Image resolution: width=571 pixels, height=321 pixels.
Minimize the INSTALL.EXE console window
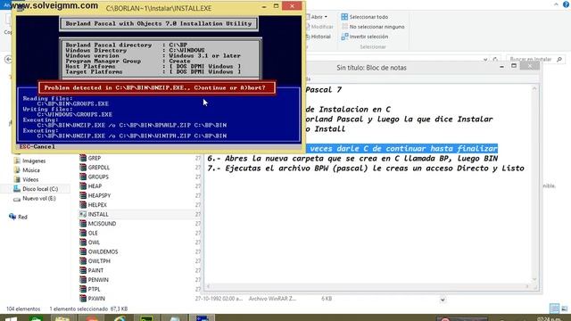pos(264,6)
